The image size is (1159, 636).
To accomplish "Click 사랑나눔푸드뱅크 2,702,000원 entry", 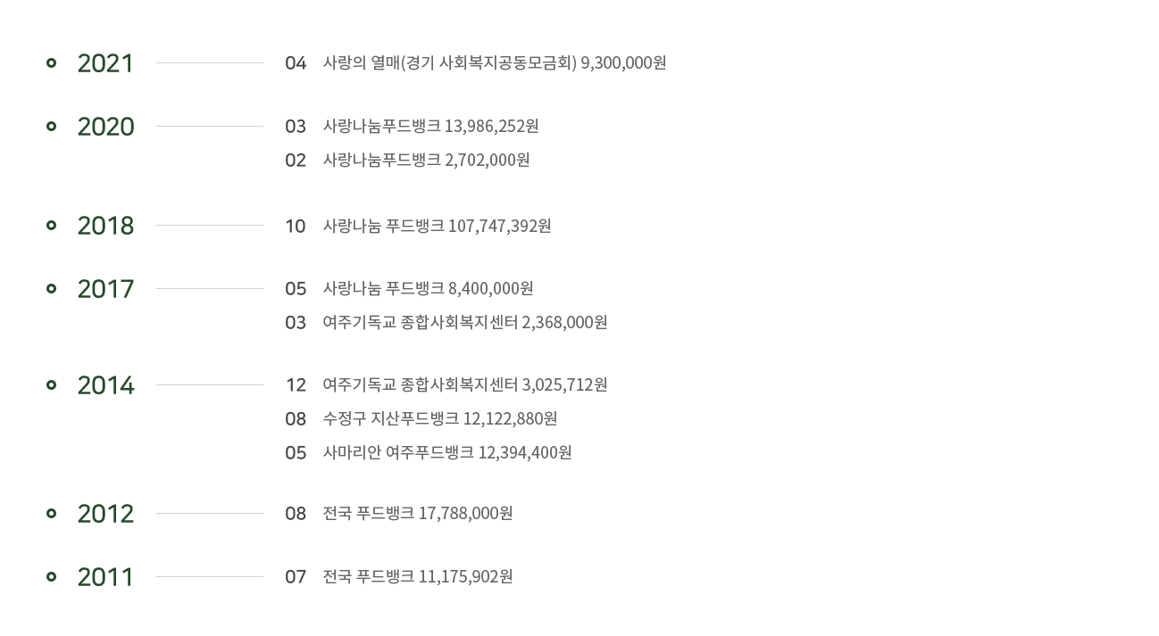I will (x=426, y=160).
